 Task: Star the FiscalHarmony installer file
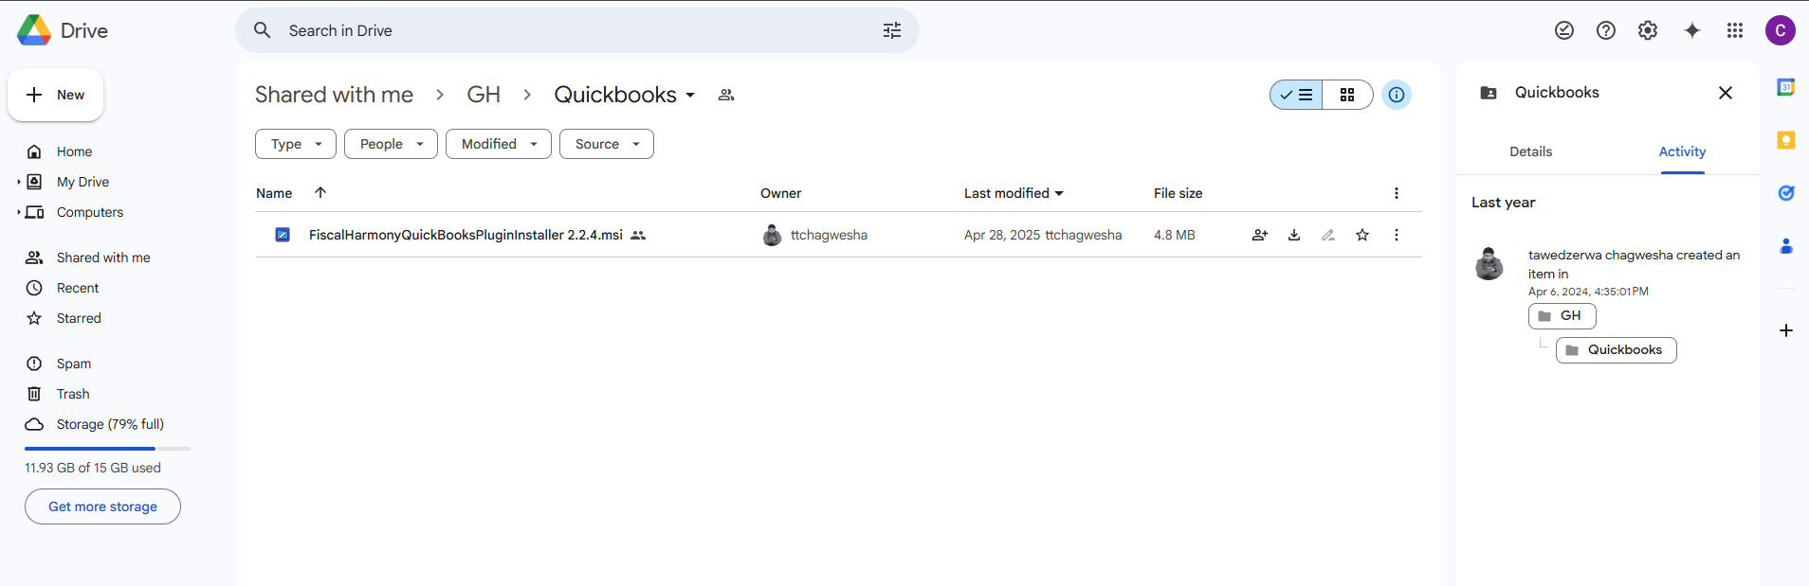click(x=1362, y=235)
